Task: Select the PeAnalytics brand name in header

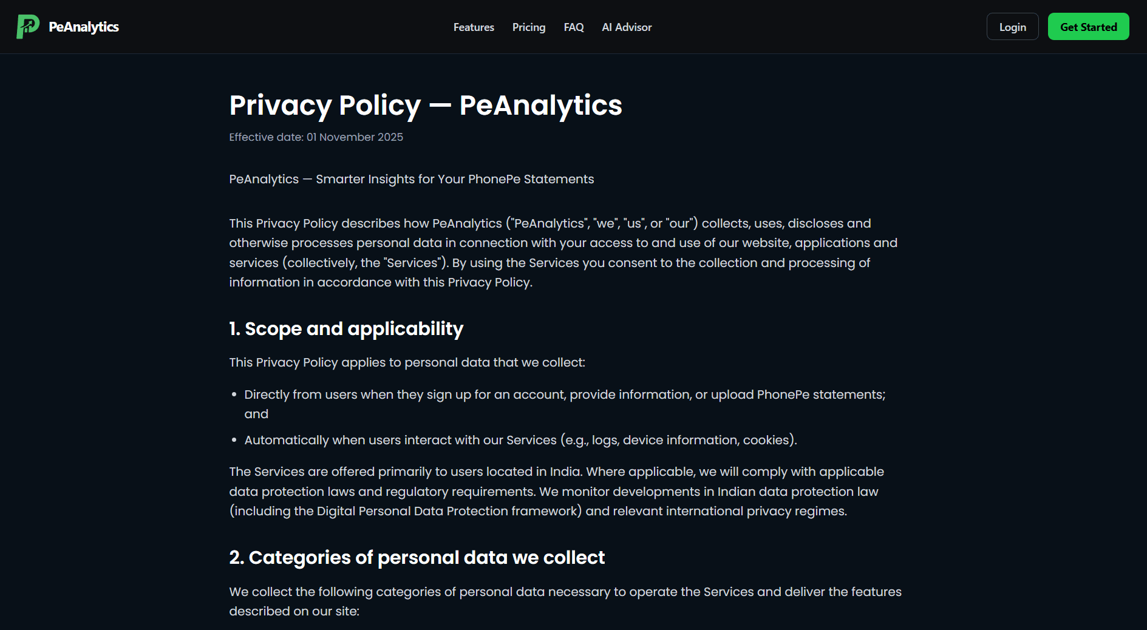Action: pyautogui.click(x=83, y=26)
